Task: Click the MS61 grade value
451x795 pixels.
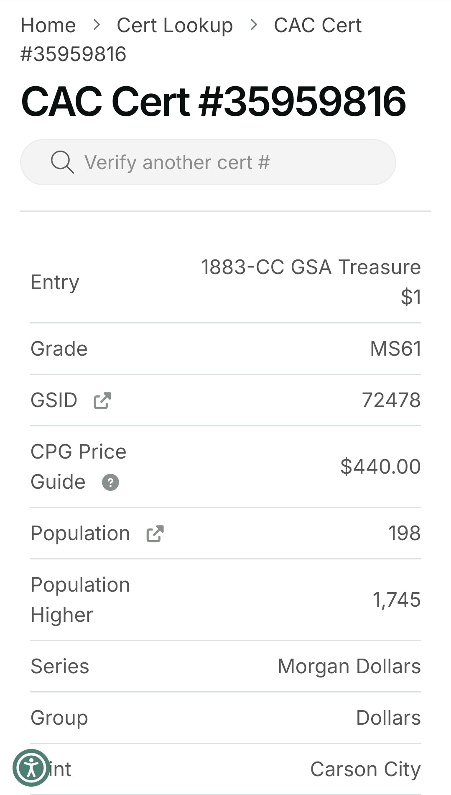Action: pos(395,349)
